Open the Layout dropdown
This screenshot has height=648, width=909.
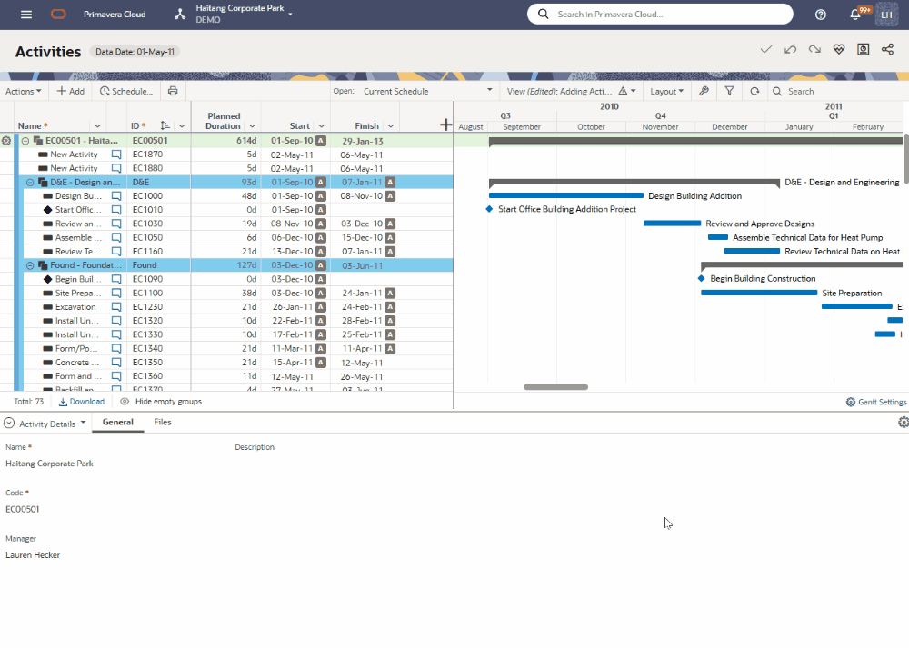(x=666, y=91)
